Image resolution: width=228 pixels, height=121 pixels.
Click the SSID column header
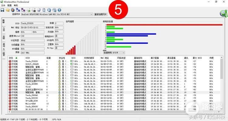28,58
